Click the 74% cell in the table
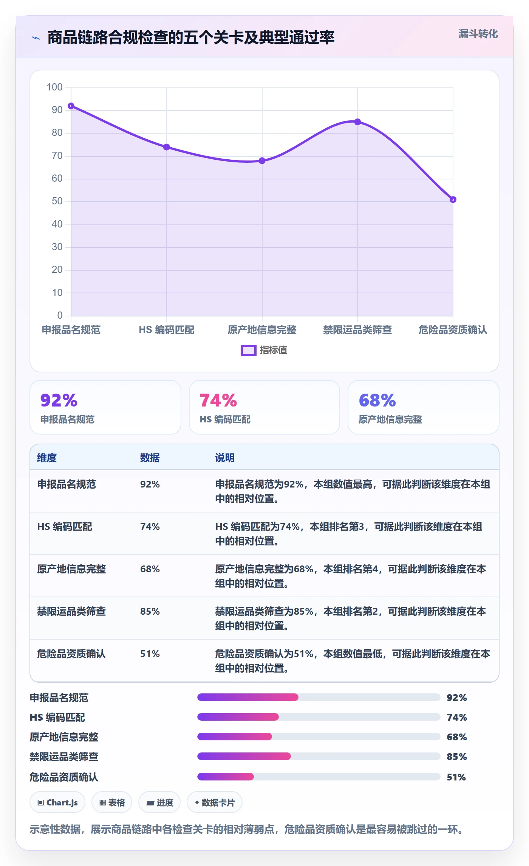 [150, 526]
